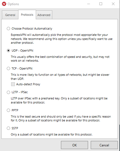Click the Cancel button
120x151 pixels.
(x=104, y=145)
